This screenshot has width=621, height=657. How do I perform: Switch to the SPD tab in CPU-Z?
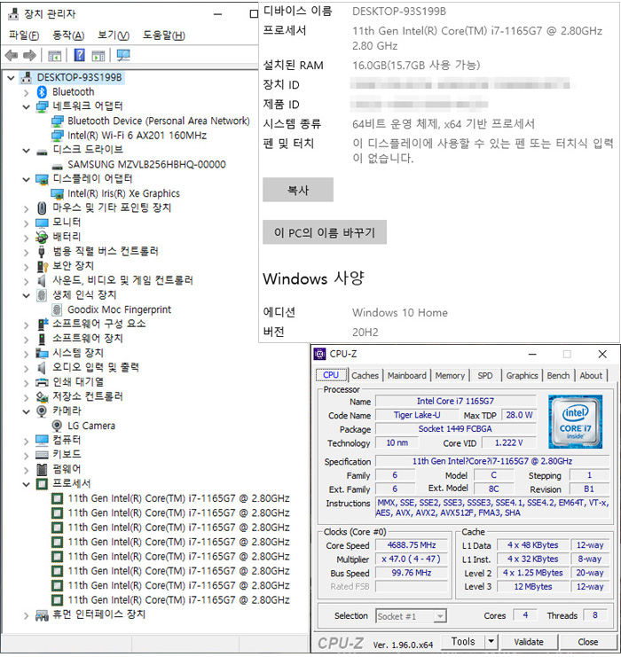(x=485, y=375)
